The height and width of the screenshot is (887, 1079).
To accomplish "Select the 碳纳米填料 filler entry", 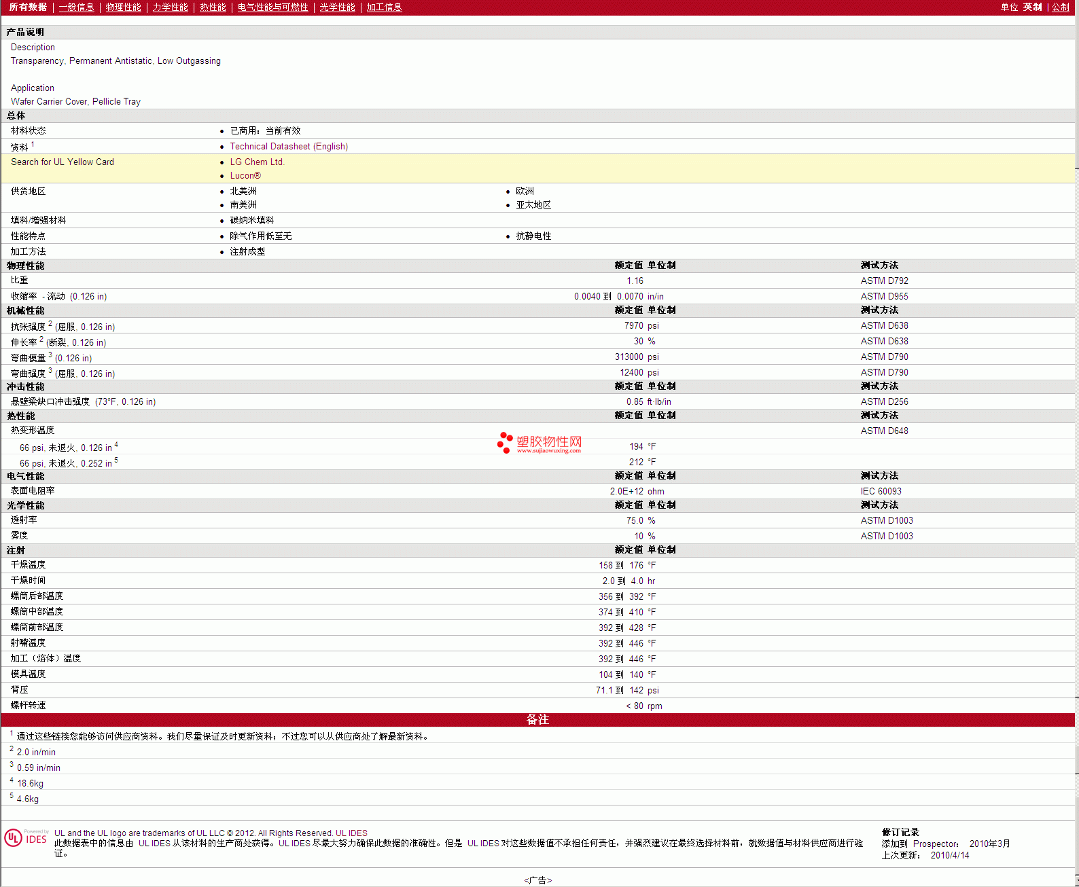I will (x=251, y=220).
